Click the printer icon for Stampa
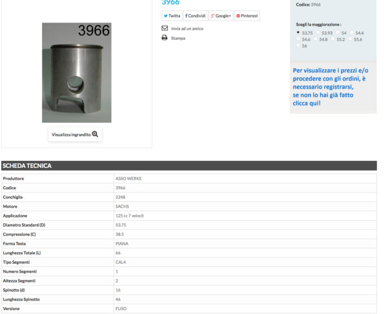384x314 pixels. click(x=165, y=38)
